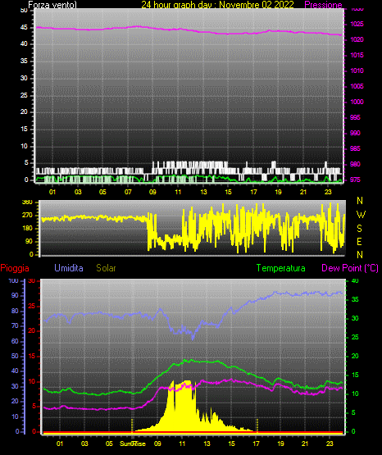Click 35 on the wind speed axis
The height and width of the screenshot is (455, 382).
click(x=24, y=61)
